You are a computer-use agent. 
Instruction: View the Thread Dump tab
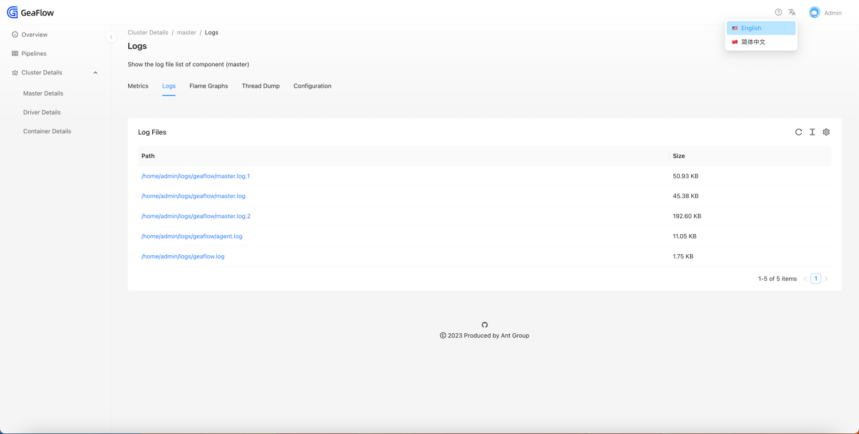[x=261, y=86]
